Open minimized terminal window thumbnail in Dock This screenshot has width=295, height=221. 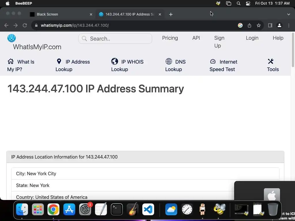coord(242,209)
